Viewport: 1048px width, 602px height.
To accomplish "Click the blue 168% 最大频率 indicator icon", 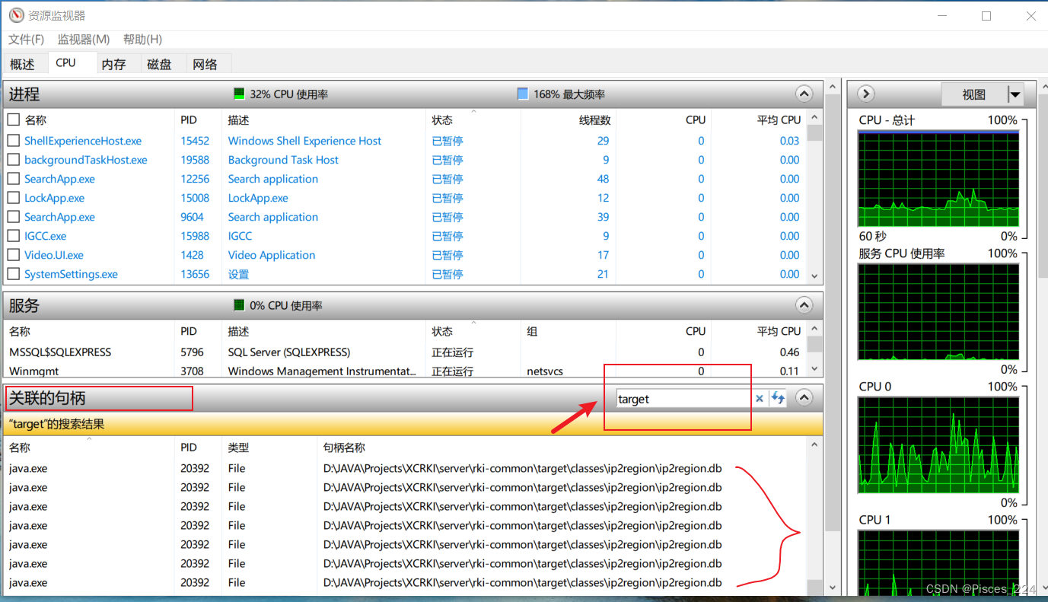I will pyautogui.click(x=523, y=94).
